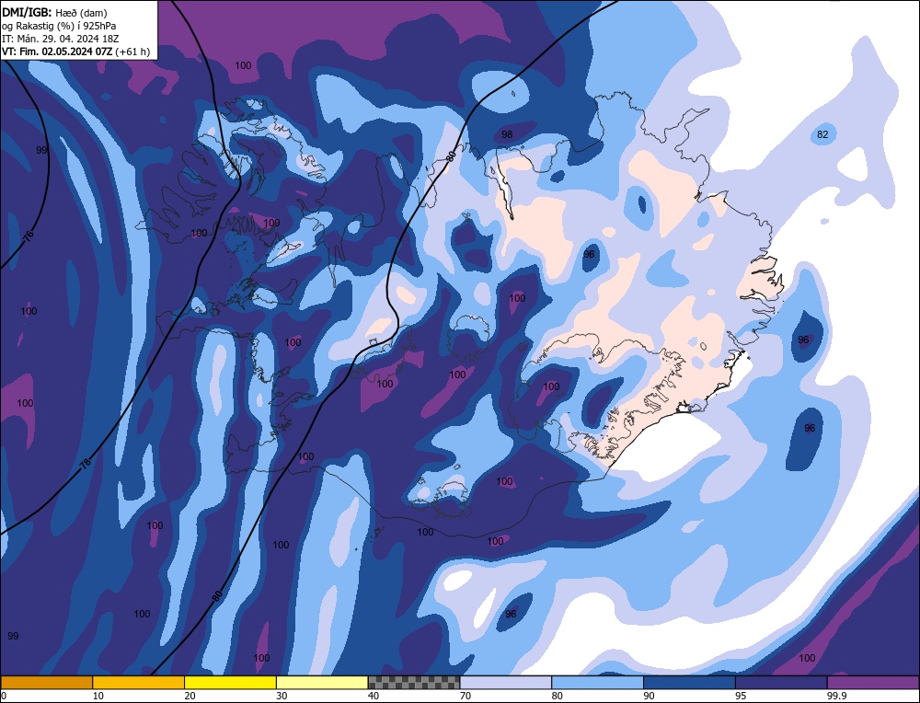920x703 pixels.
Task: Click the "98" humidity value label
Action: point(507,134)
